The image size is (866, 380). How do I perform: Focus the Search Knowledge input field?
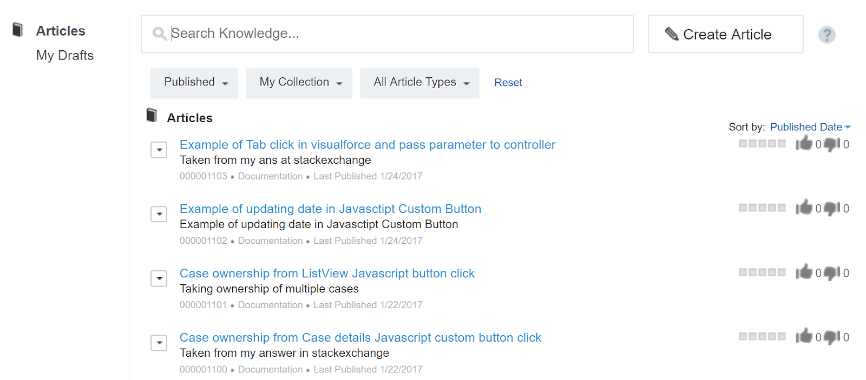387,34
